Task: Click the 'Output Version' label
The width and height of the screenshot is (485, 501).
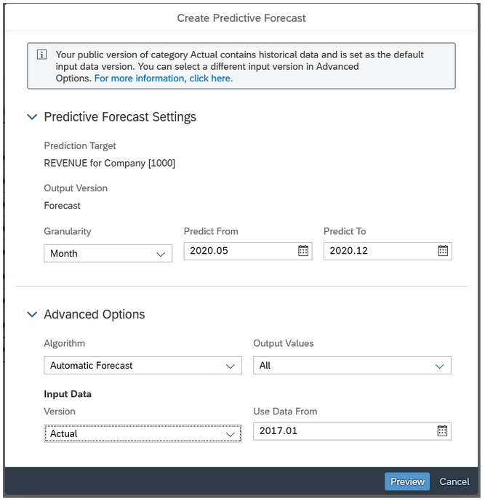Action: tap(76, 188)
